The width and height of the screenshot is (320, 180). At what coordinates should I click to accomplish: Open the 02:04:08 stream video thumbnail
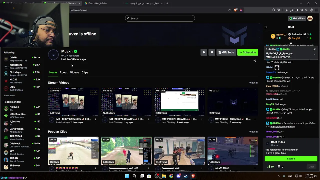coord(73,101)
